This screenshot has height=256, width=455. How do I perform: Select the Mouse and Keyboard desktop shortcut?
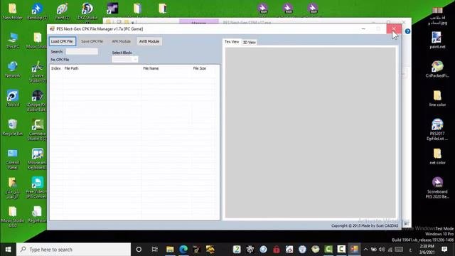point(37,159)
